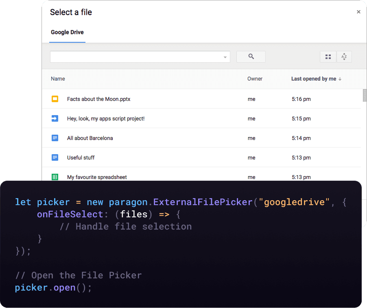
Task: Click the Slides icon for Moon.pptx
Action: pos(55,99)
